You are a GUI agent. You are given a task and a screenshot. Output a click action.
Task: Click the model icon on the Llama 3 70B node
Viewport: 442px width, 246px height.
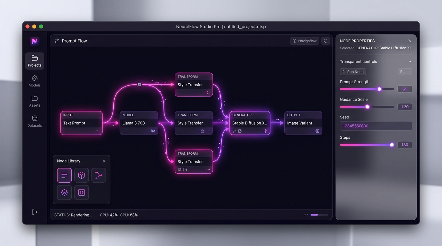pyautogui.click(x=153, y=131)
